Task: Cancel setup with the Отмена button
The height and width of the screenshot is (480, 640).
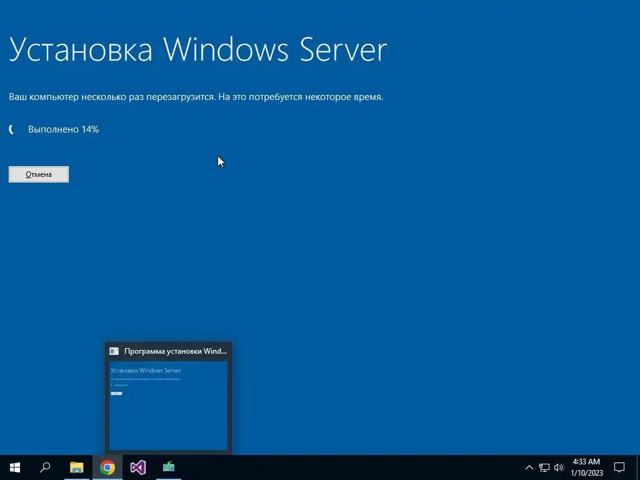Action: point(39,174)
